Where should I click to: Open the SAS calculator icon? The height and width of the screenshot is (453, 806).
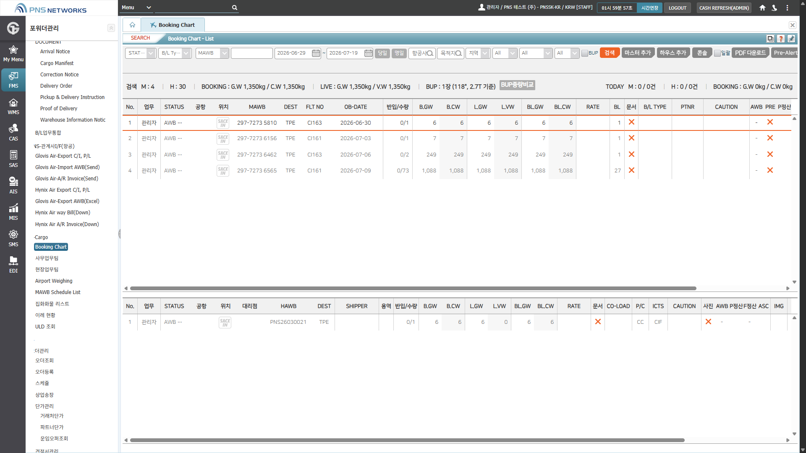point(13,159)
